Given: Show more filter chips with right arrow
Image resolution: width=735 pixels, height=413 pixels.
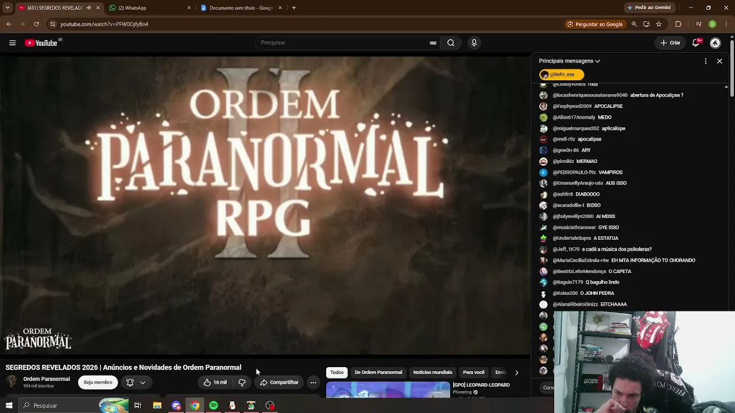Looking at the screenshot, I should point(516,372).
